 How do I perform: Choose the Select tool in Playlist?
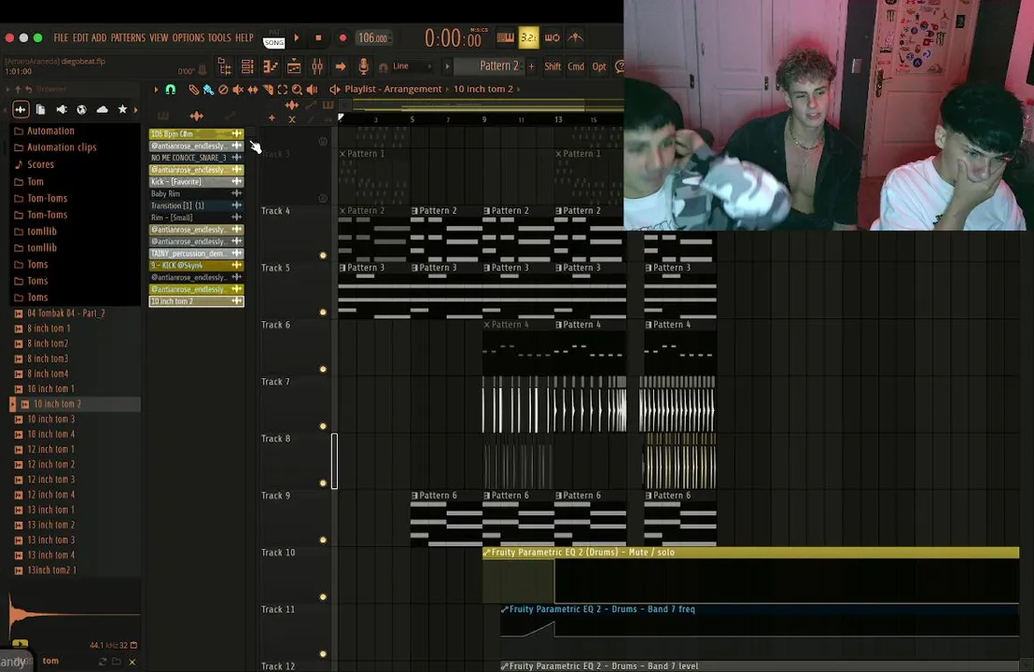pyautogui.click(x=282, y=89)
